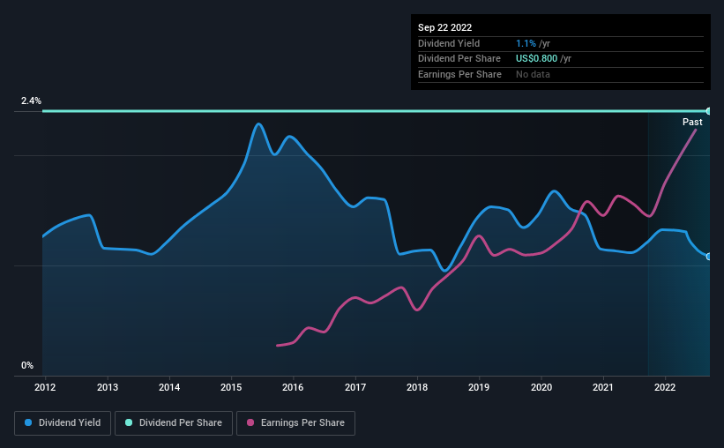724x448 pixels.
Task: Click the blue dot in Dividend Yield legend
Action: 29,423
